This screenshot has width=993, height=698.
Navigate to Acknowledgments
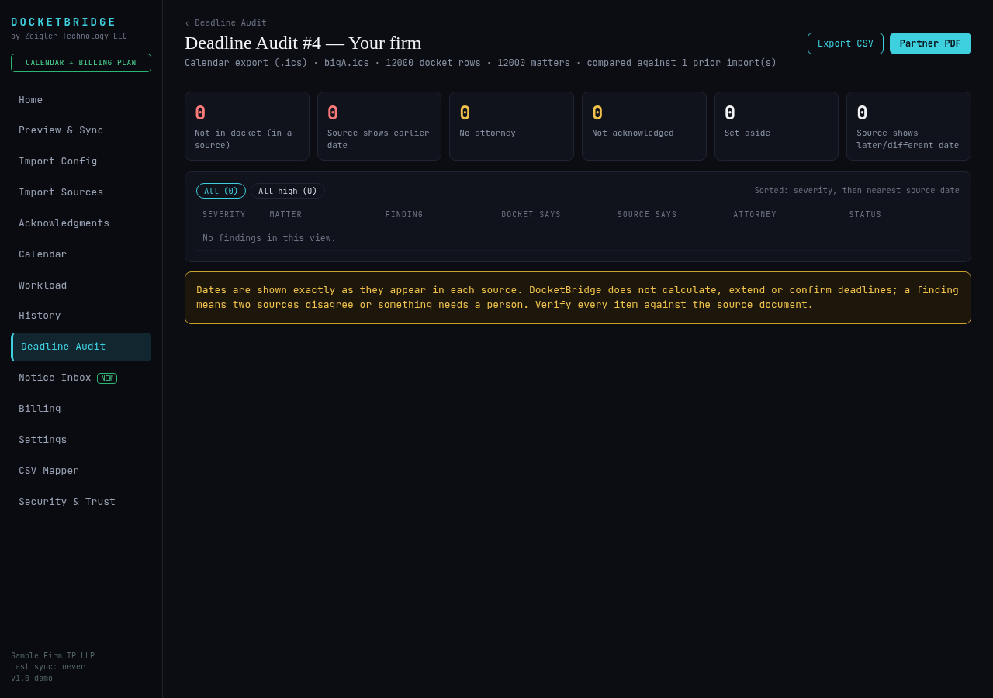(81, 223)
